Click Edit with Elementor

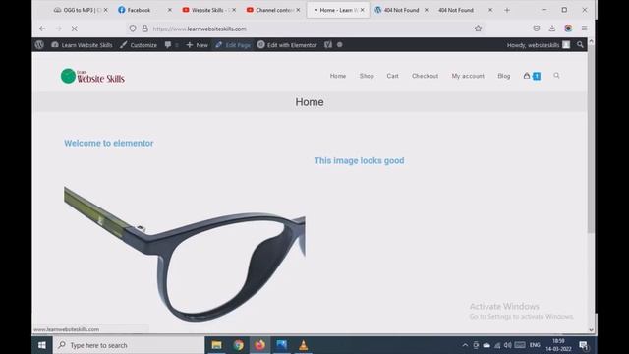[x=287, y=45]
